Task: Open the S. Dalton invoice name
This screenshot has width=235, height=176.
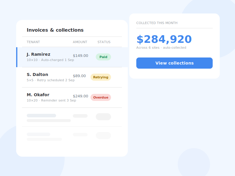Action: 38,75
